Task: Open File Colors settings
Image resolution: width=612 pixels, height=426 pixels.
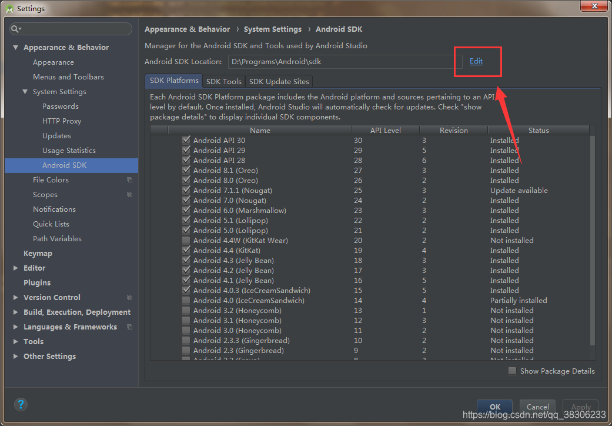Action: click(51, 180)
